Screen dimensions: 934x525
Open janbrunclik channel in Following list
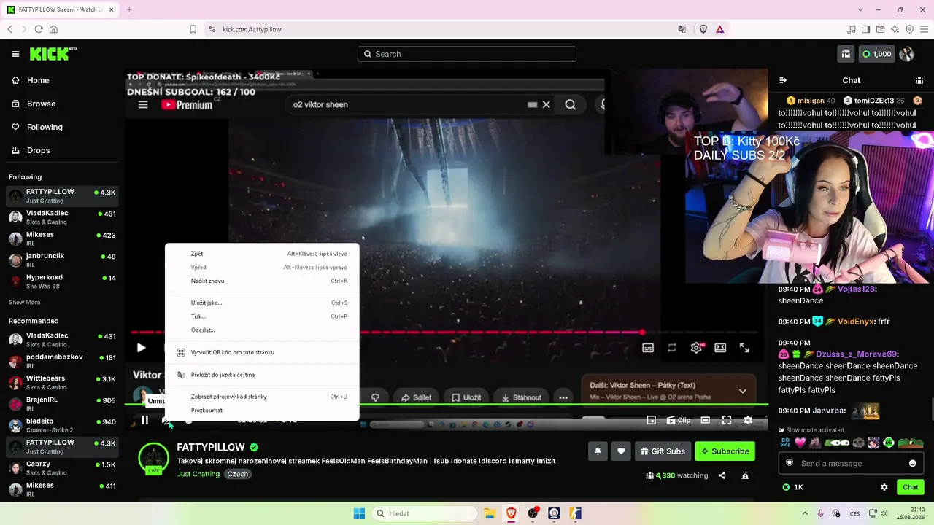point(61,260)
